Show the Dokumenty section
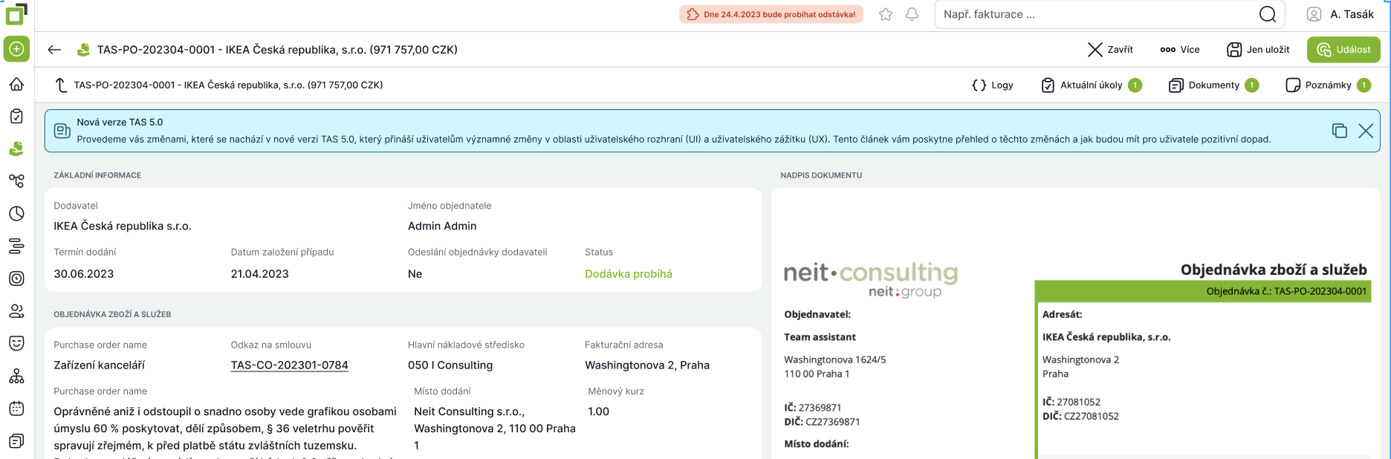The width and height of the screenshot is (1391, 459). [x=1213, y=85]
